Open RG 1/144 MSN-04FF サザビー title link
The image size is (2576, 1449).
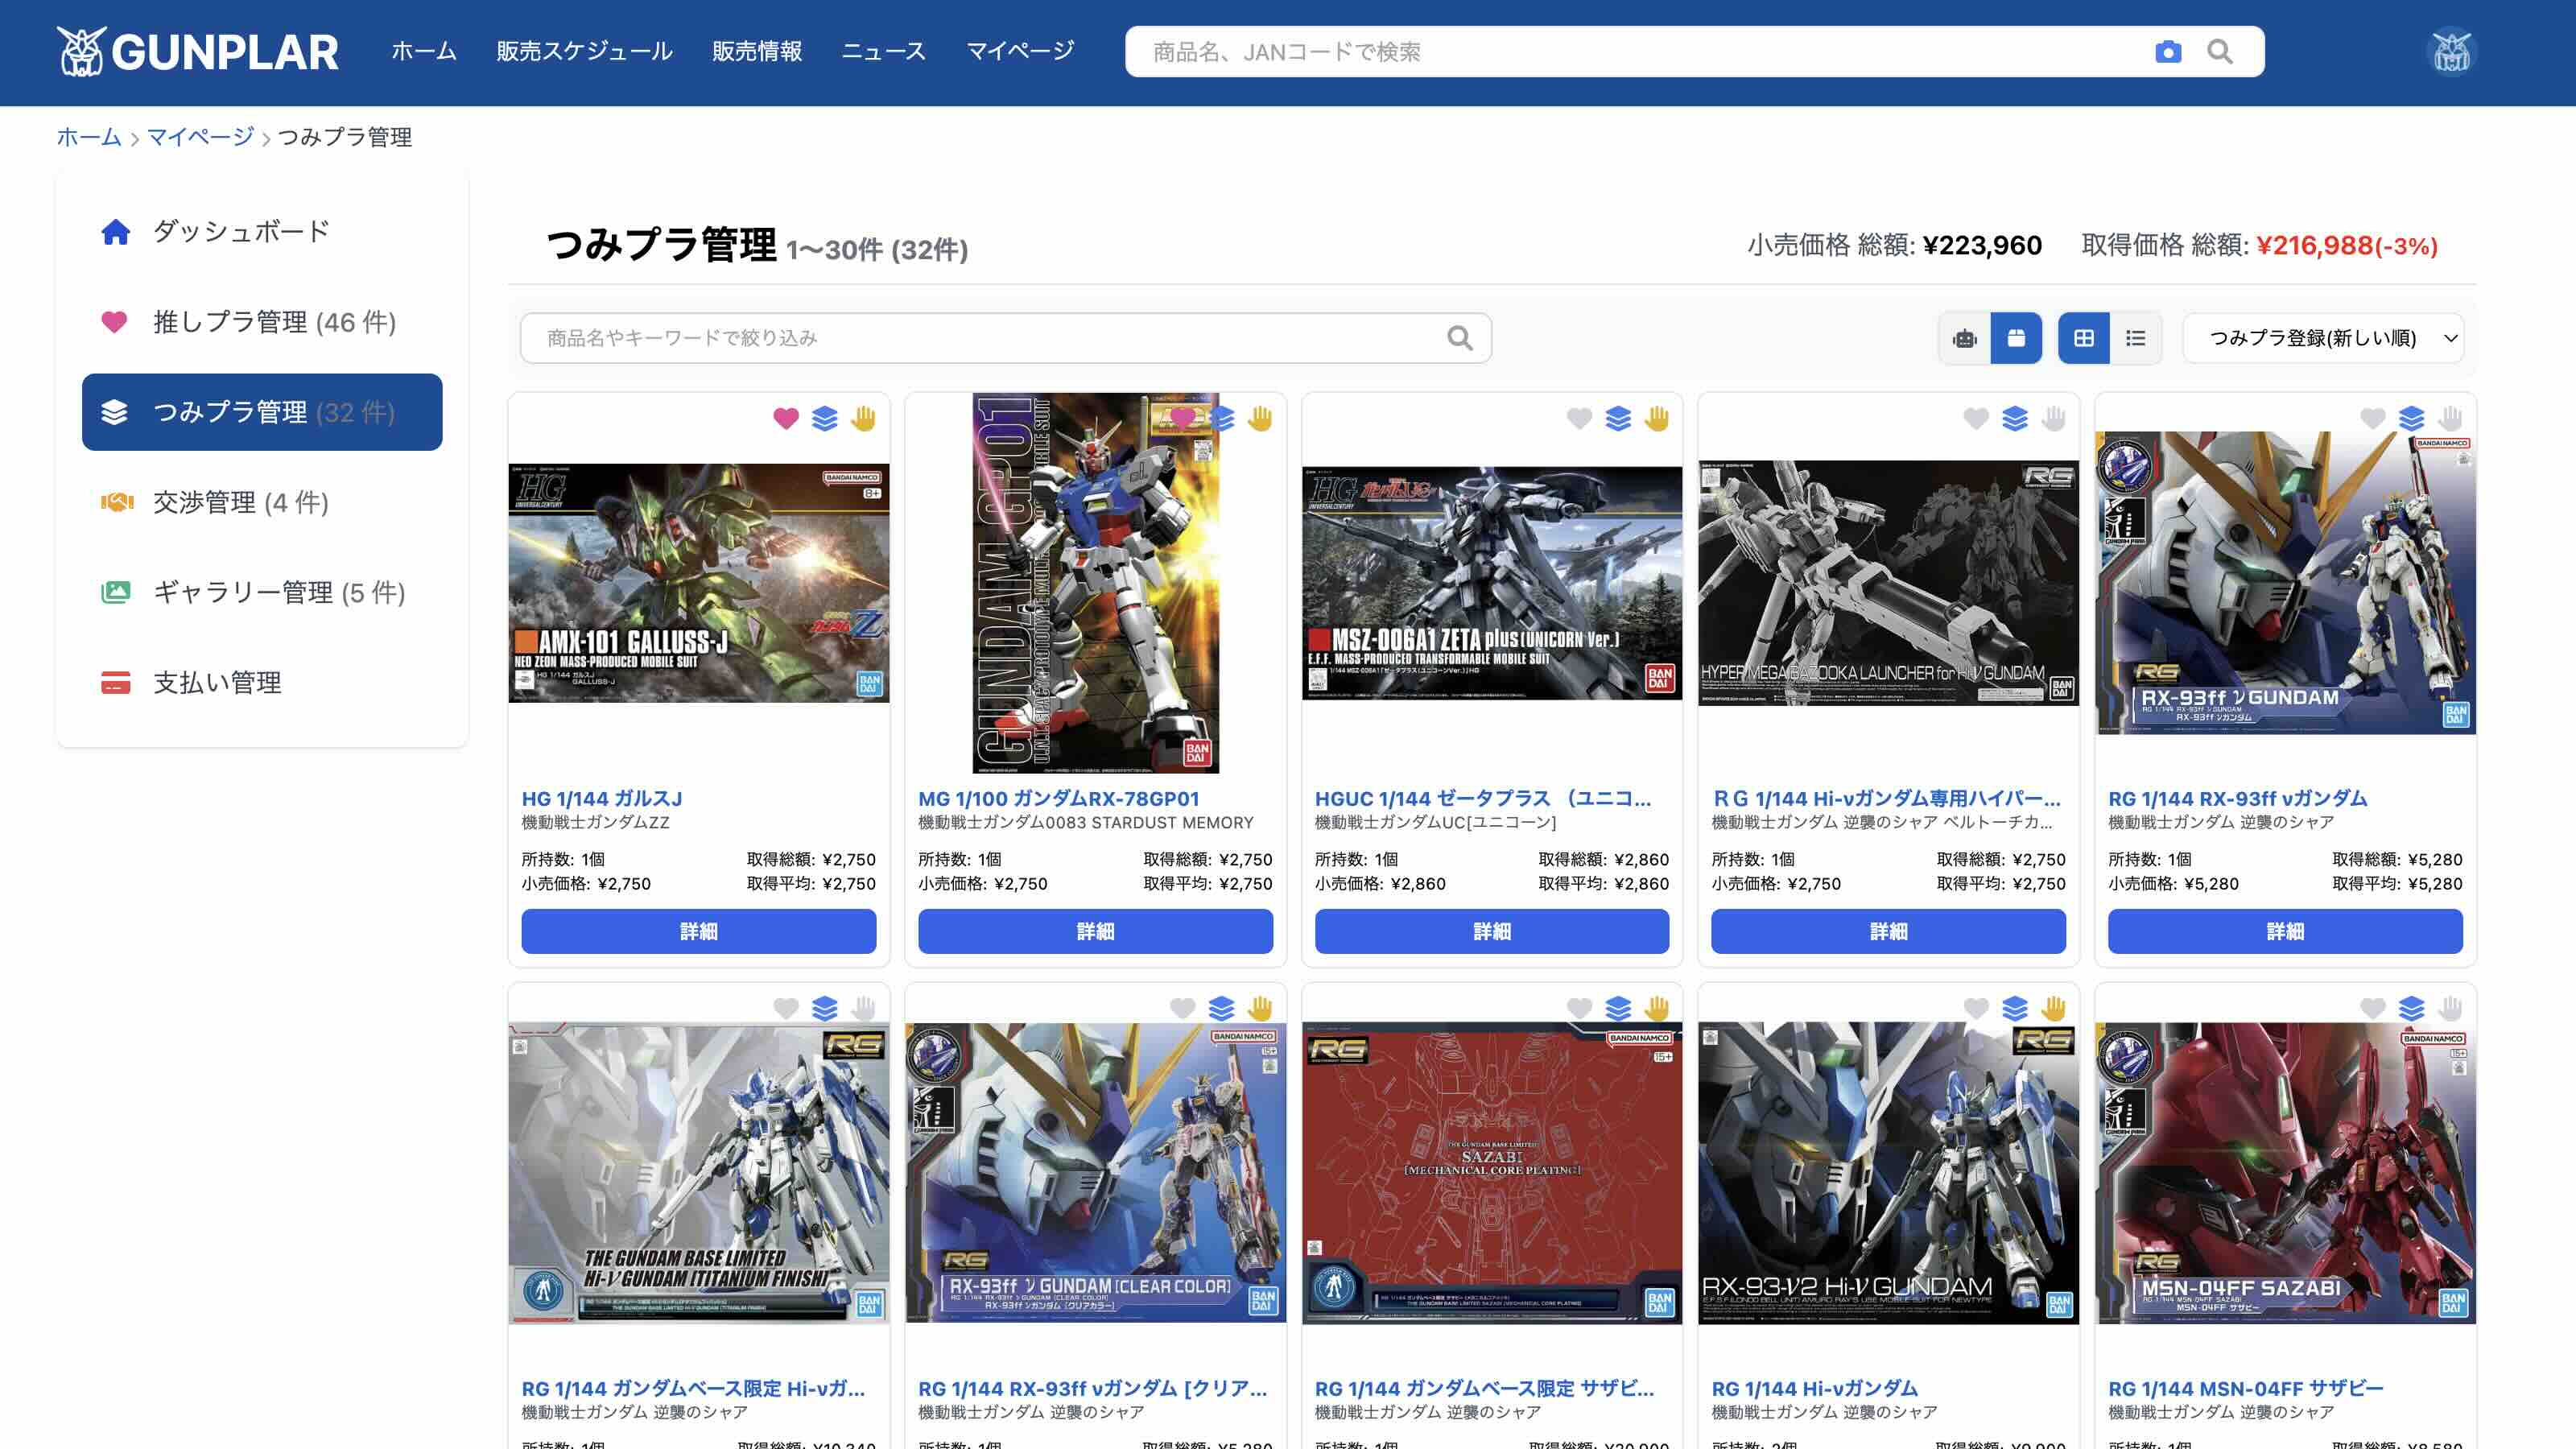click(x=2245, y=1388)
